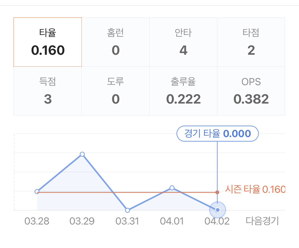Click the 04.01 data point on chart

(x=172, y=188)
